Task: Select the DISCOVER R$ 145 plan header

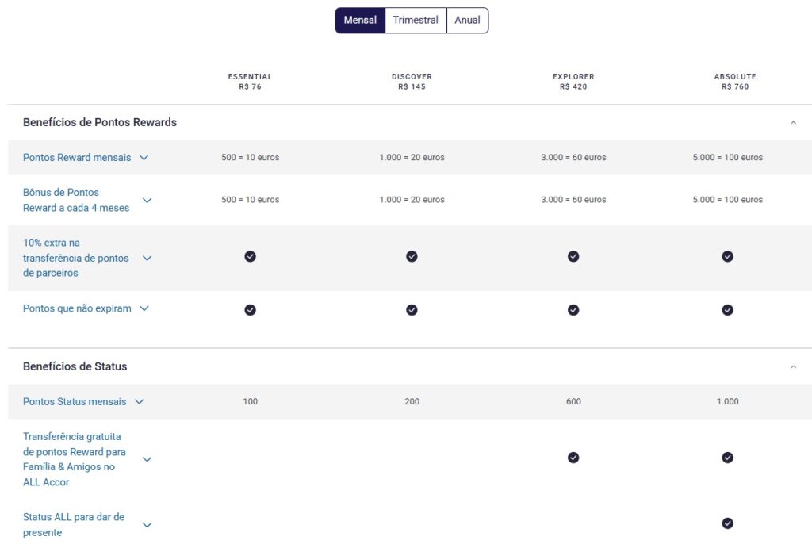Action: tap(412, 82)
